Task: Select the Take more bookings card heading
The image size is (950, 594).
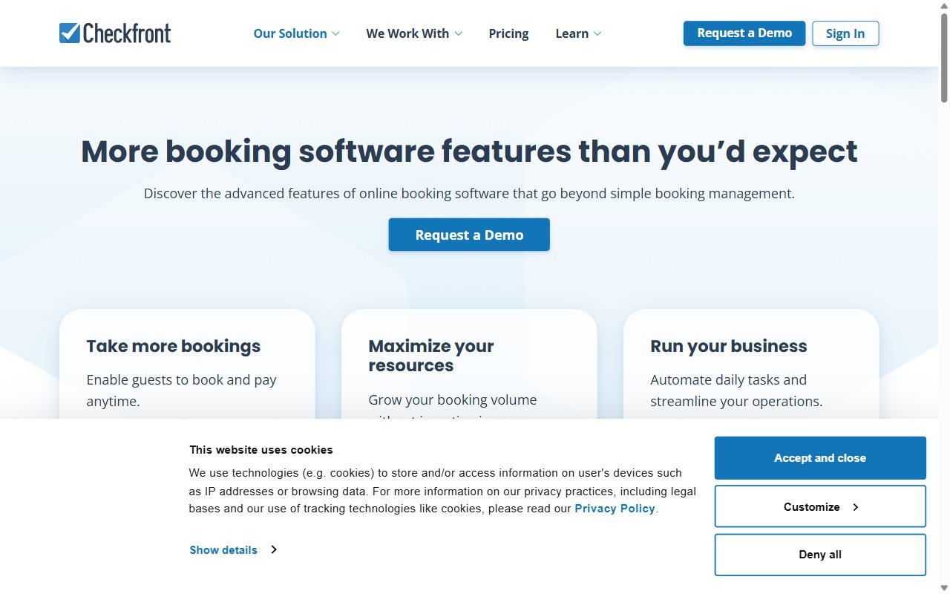Action: [174, 346]
